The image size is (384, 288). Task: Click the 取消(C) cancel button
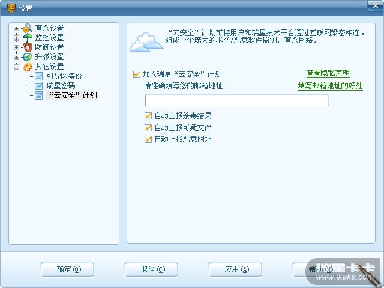point(151,269)
